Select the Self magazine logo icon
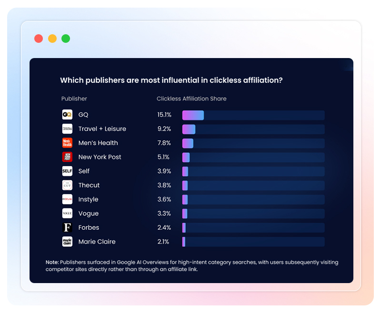 tap(67, 171)
